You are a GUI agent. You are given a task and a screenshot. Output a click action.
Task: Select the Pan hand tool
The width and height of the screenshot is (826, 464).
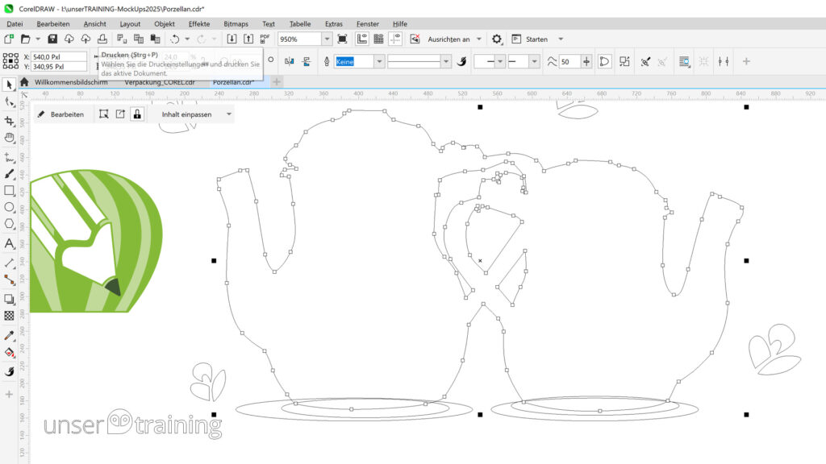[x=9, y=139]
